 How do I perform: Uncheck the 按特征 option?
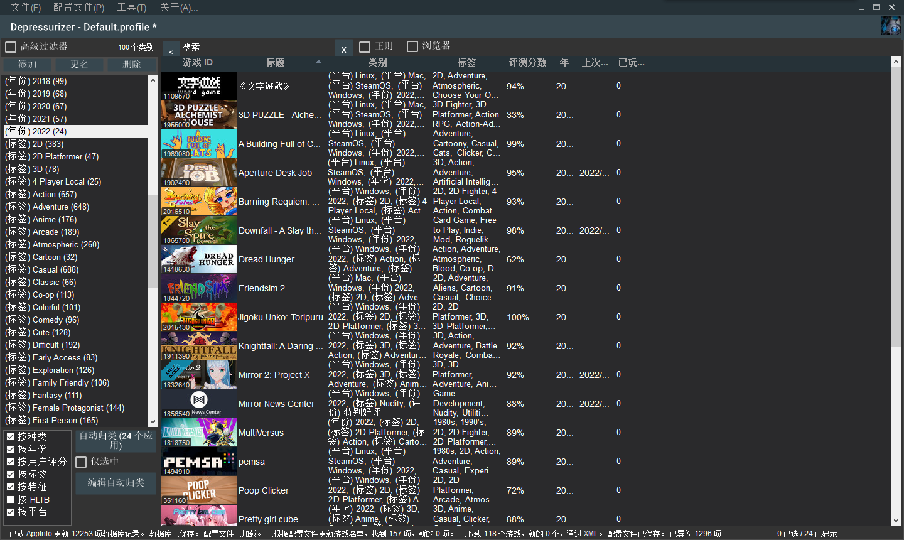point(11,487)
